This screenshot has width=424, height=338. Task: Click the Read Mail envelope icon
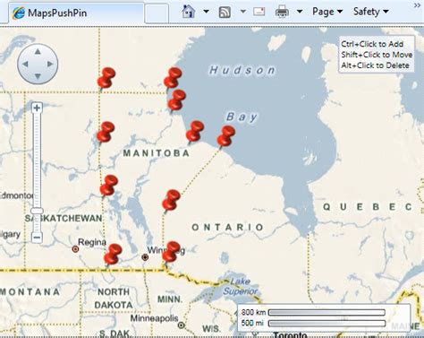tap(259, 12)
